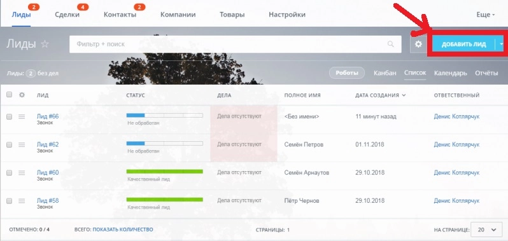The width and height of the screenshot is (508, 241).
Task: Switch to Календарь view
Action: [x=451, y=73]
